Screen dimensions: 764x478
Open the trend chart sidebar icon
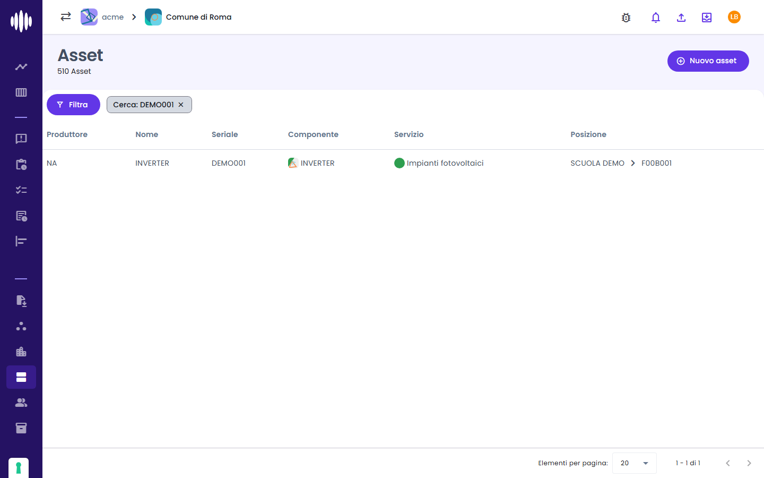coord(21,67)
